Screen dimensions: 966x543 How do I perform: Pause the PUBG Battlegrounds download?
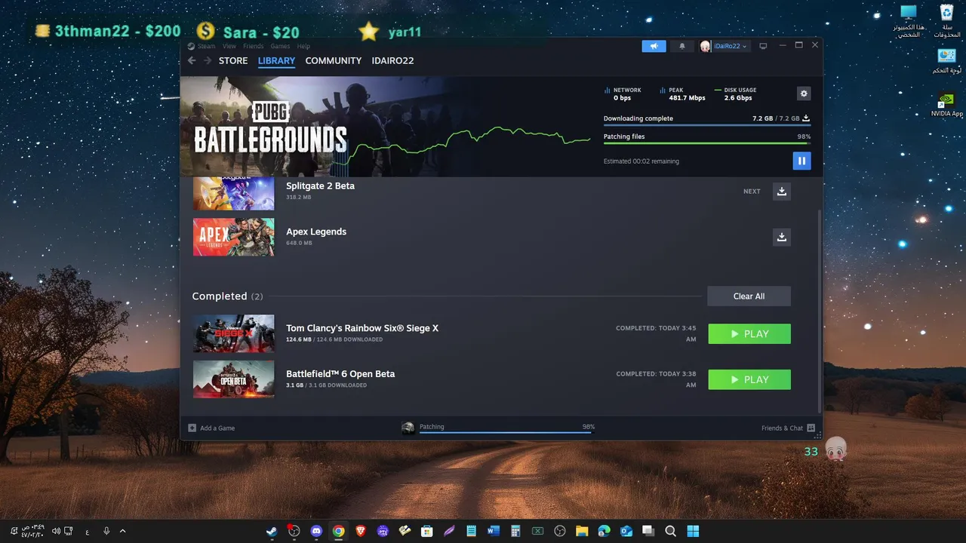(x=801, y=161)
